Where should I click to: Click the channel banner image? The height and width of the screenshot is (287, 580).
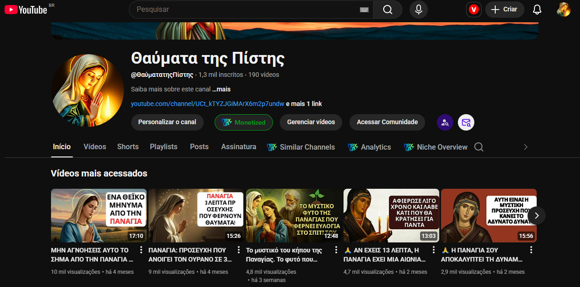click(x=295, y=31)
